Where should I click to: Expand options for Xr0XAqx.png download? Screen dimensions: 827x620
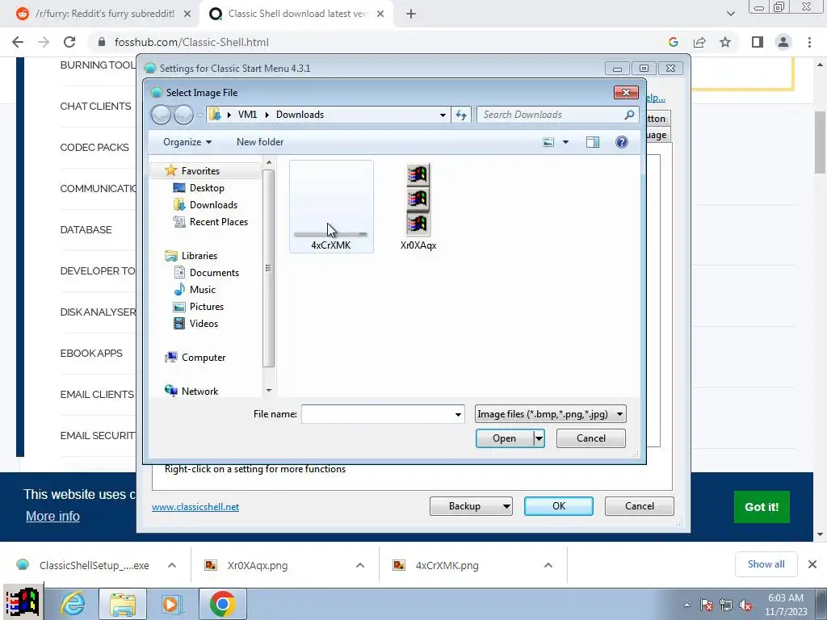coord(359,565)
